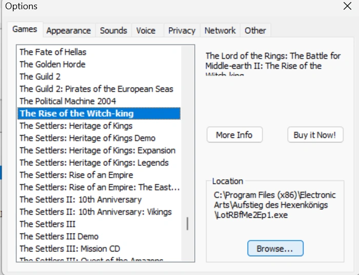Open the Sounds tab
This screenshot has width=359, height=275.
113,31
